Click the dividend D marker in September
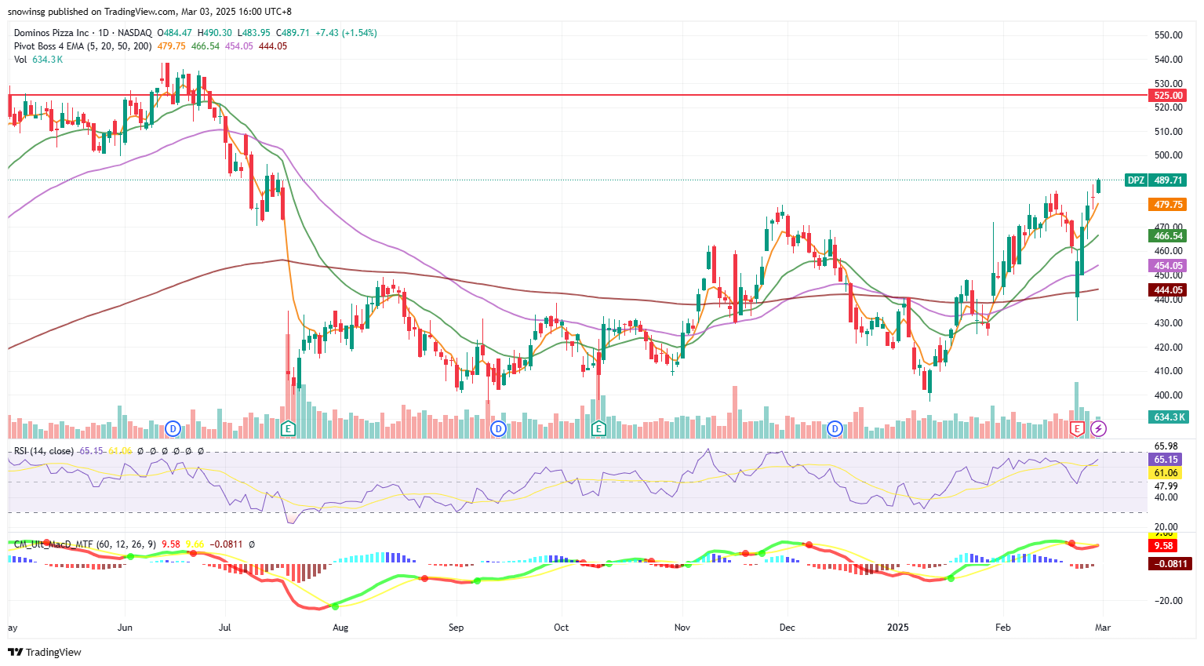1204x666 pixels. tap(498, 428)
